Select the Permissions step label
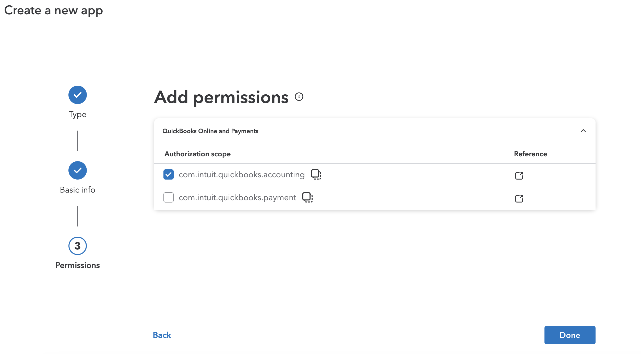The width and height of the screenshot is (641, 354). (x=78, y=265)
